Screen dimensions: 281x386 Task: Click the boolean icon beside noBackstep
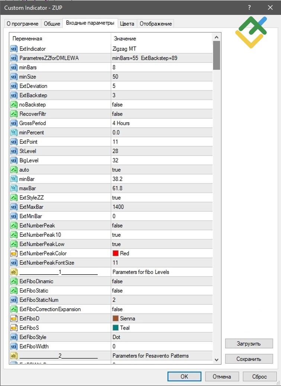click(14, 105)
